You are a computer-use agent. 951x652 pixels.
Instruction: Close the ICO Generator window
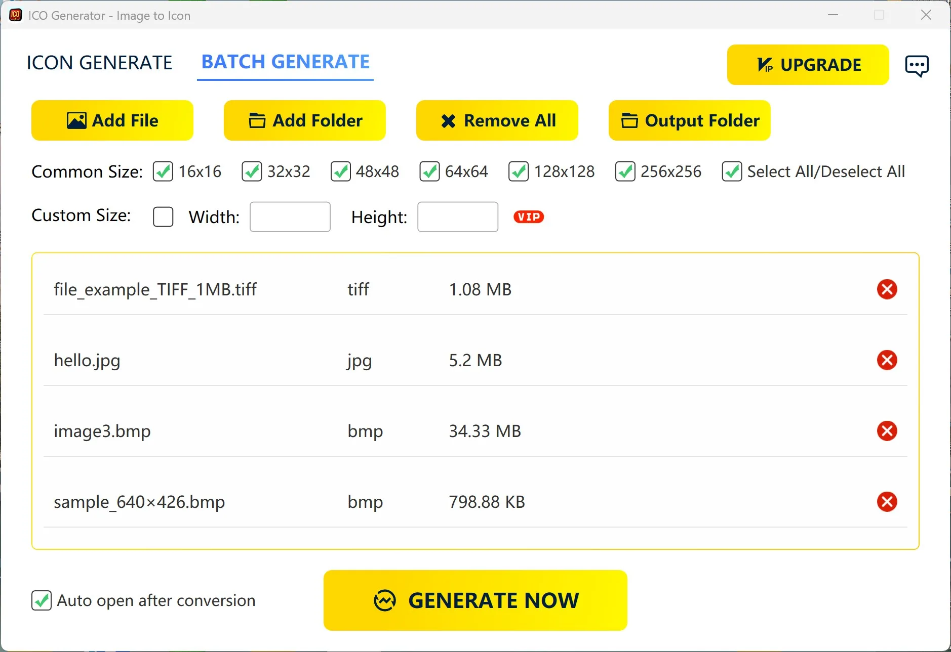926,15
